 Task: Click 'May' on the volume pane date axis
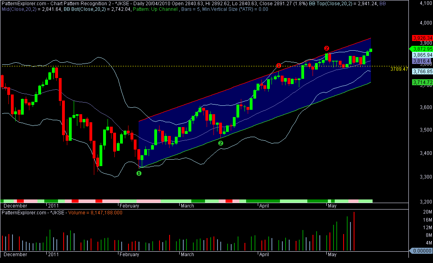click(x=332, y=254)
